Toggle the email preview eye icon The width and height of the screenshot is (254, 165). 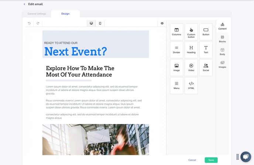point(162,23)
